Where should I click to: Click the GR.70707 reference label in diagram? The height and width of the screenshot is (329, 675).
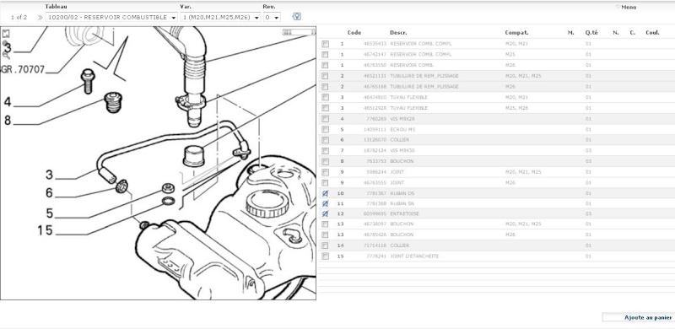click(23, 69)
